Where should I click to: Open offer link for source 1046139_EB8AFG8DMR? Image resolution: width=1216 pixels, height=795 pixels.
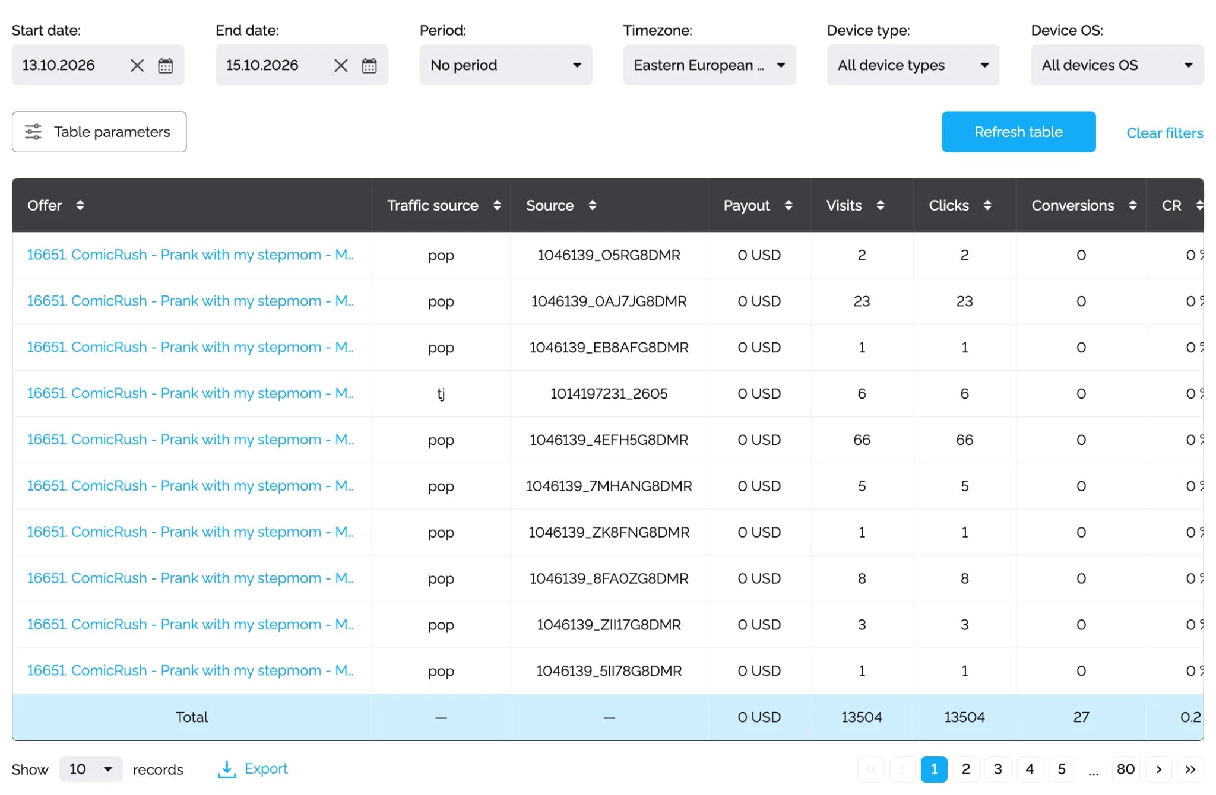point(191,347)
